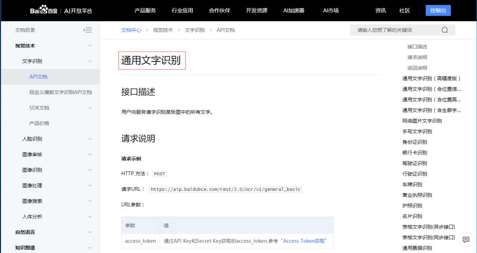Image resolution: width=477 pixels, height=253 pixels.
Task: Open 自定义模板文字识别API文档 in sidebar
Action: 61,92
